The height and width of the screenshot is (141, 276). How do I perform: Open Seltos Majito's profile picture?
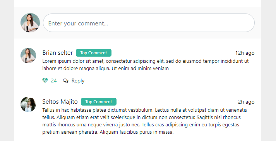coord(28,104)
